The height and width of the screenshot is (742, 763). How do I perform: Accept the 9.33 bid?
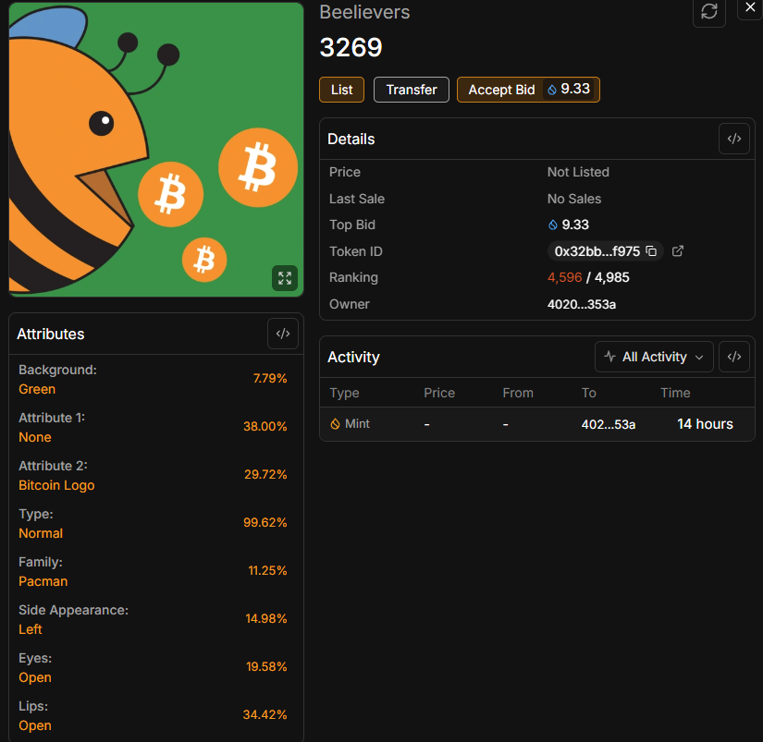[x=528, y=90]
